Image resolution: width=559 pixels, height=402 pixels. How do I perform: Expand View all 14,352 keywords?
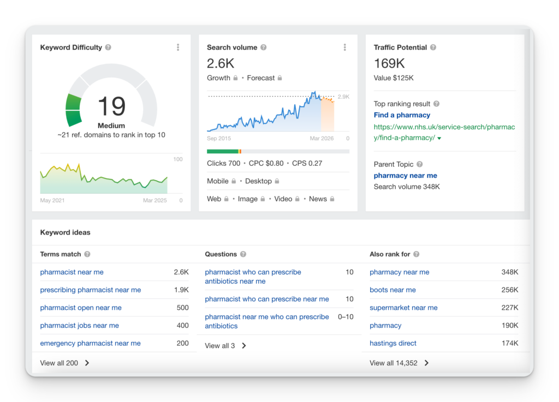399,363
